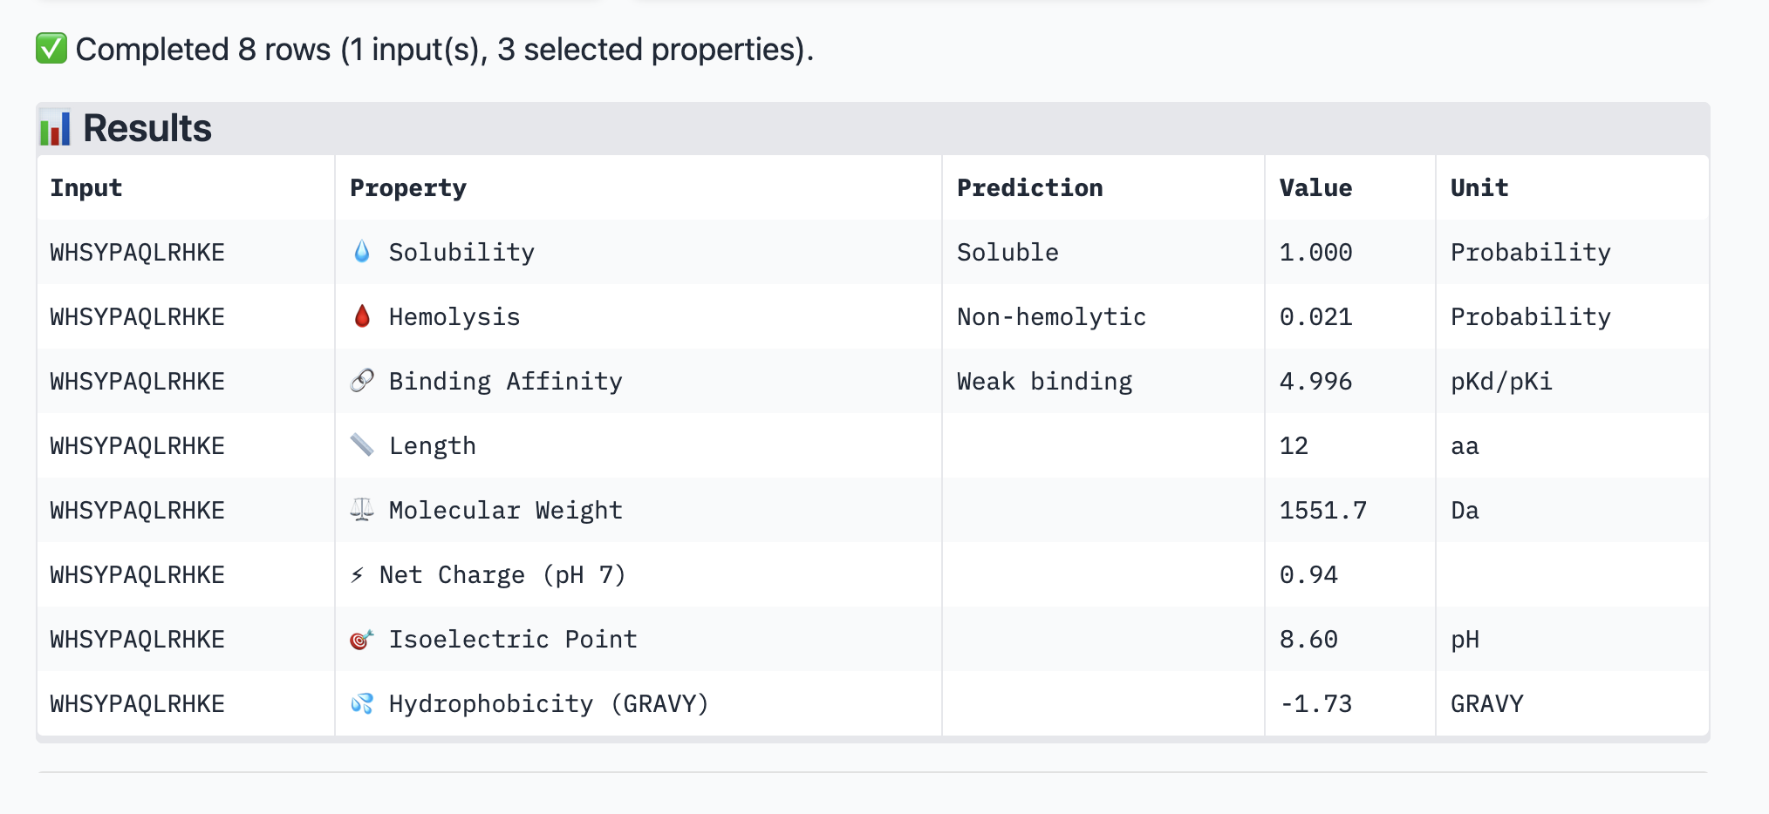Select the Input column header
Image resolution: width=1769 pixels, height=814 pixels.
tap(85, 188)
